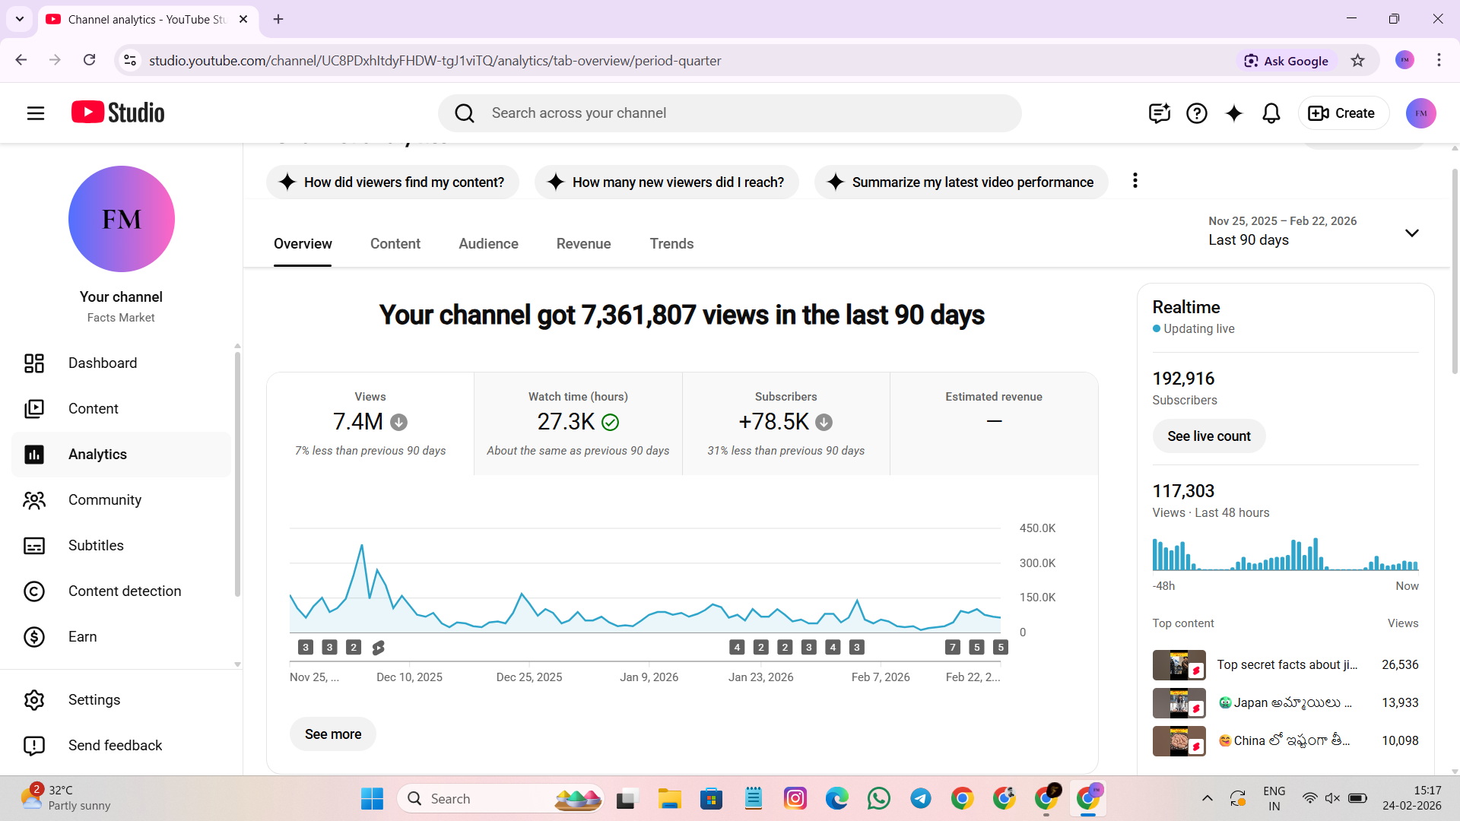Select the Subscribers metric card

(x=786, y=423)
